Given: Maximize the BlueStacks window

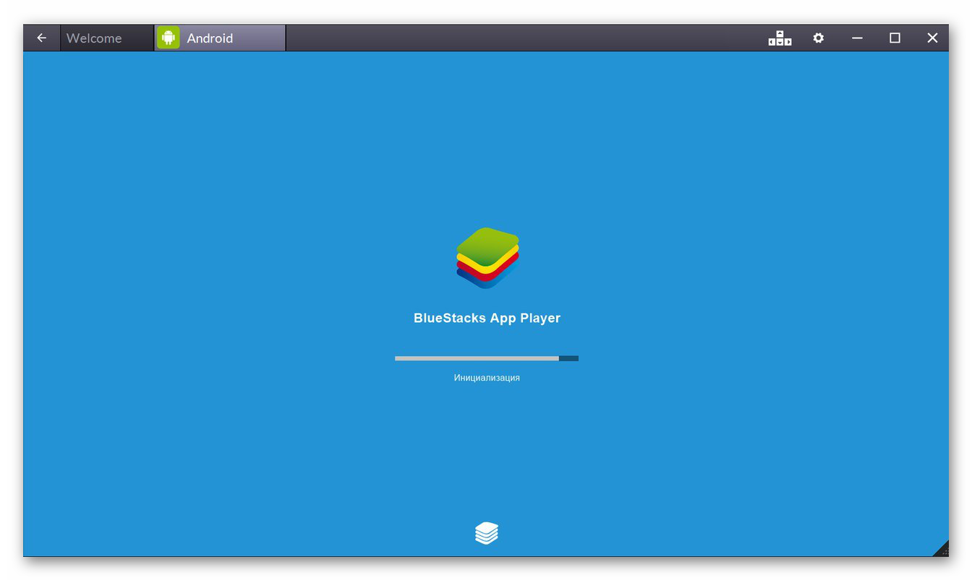Looking at the screenshot, I should pos(895,38).
